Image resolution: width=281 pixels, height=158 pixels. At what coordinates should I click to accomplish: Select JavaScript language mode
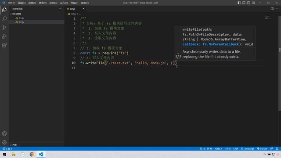[248, 149]
